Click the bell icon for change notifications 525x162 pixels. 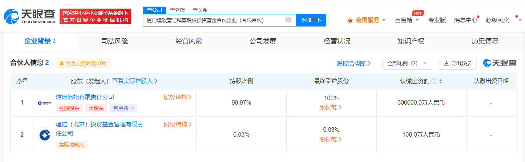point(61,63)
